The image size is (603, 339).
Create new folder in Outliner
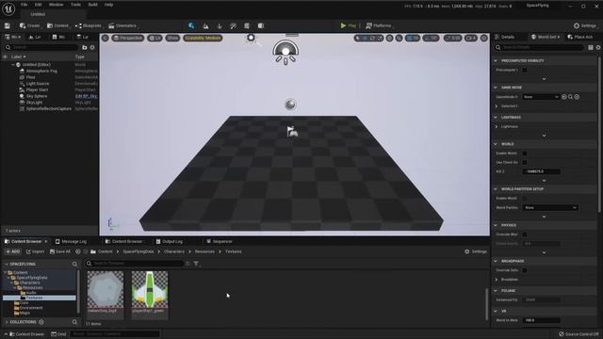[85, 47]
